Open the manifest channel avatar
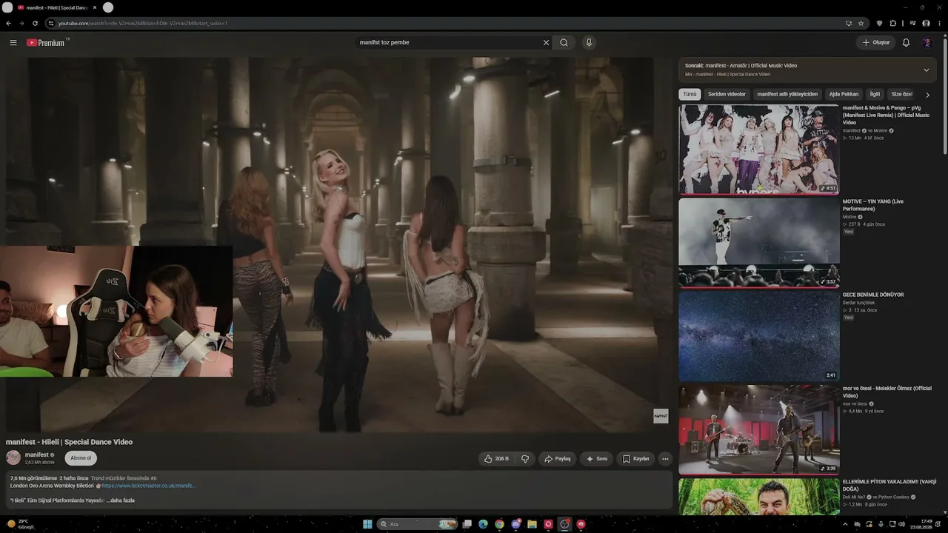 coord(13,457)
